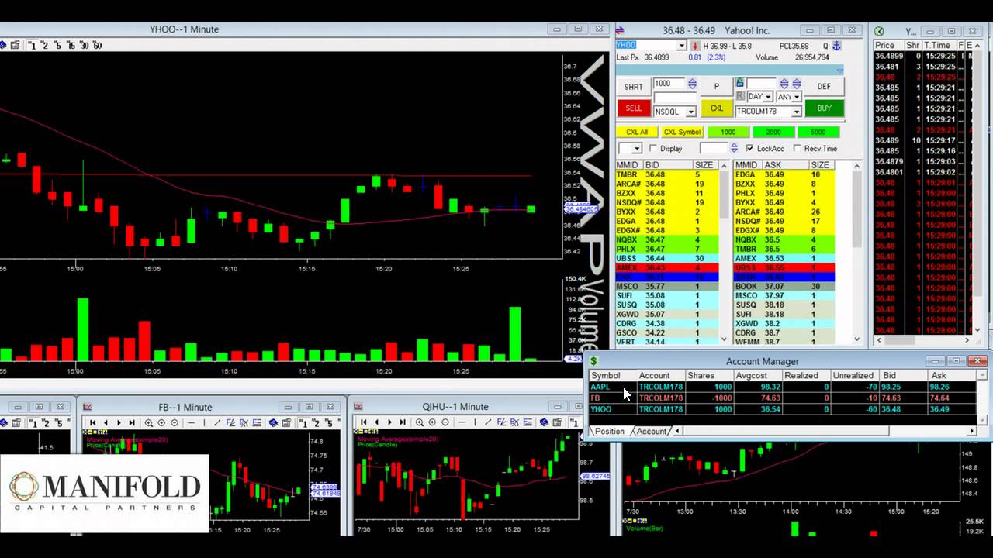This screenshot has width=993, height=558.
Task: Click the CXL Symbol button
Action: (683, 132)
